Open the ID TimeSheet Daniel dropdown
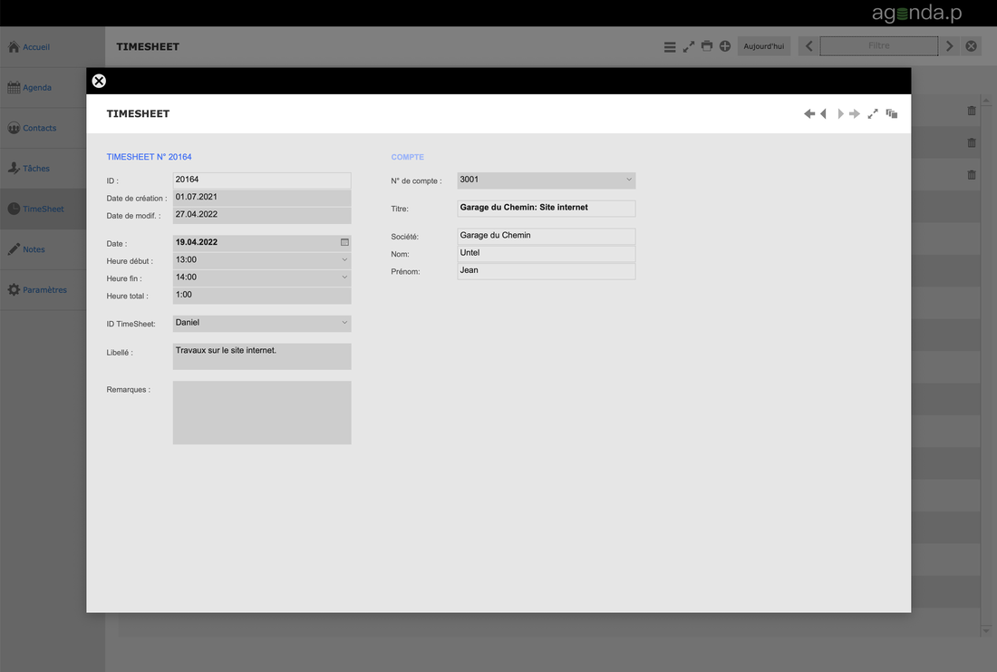The height and width of the screenshot is (672, 997). 344,323
